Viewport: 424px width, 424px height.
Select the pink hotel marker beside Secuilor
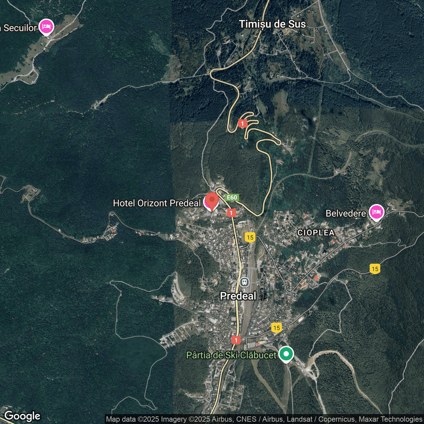46,26
